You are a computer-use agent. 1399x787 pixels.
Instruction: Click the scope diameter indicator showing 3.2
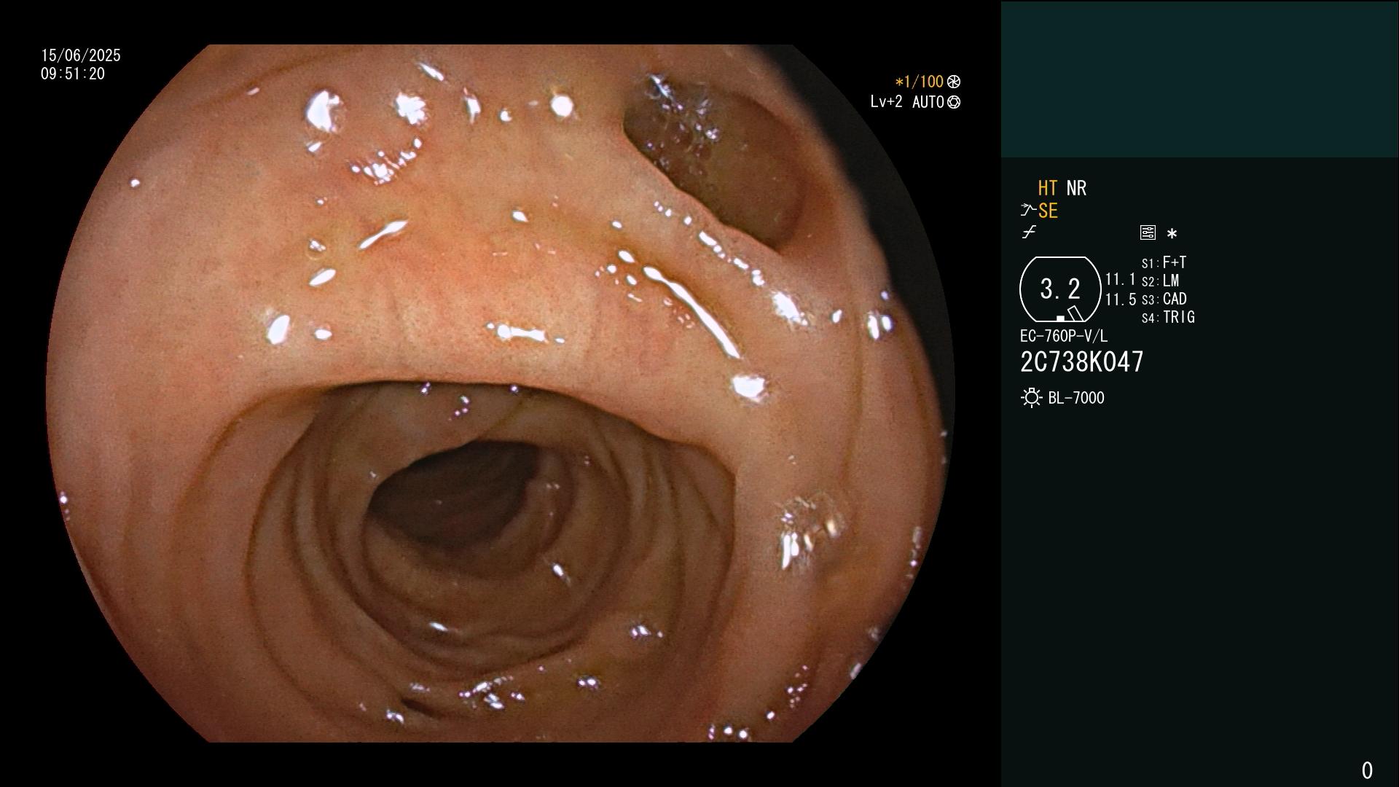coord(1059,289)
